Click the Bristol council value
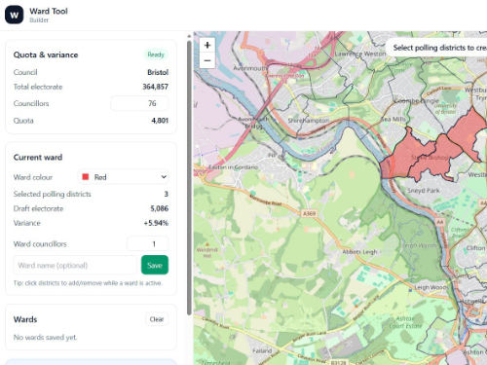 tap(158, 72)
